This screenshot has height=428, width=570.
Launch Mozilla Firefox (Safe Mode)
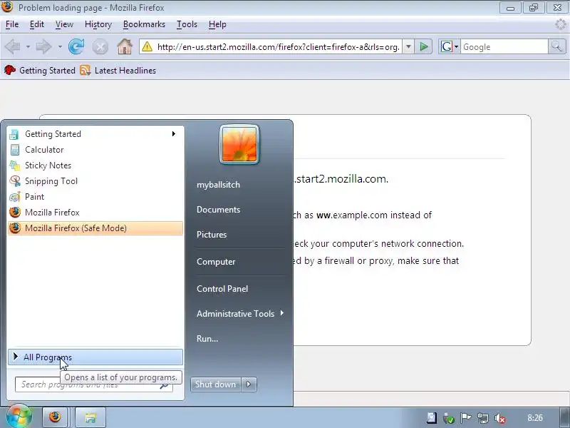95,228
